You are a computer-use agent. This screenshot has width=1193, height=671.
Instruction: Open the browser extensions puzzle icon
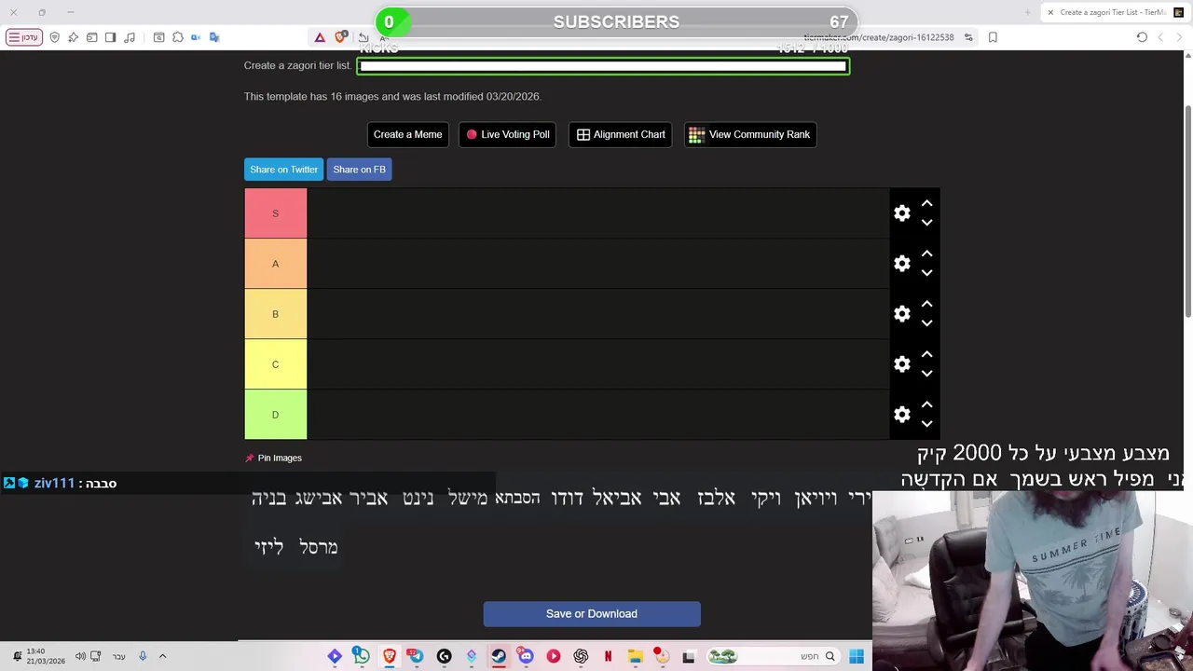[178, 37]
